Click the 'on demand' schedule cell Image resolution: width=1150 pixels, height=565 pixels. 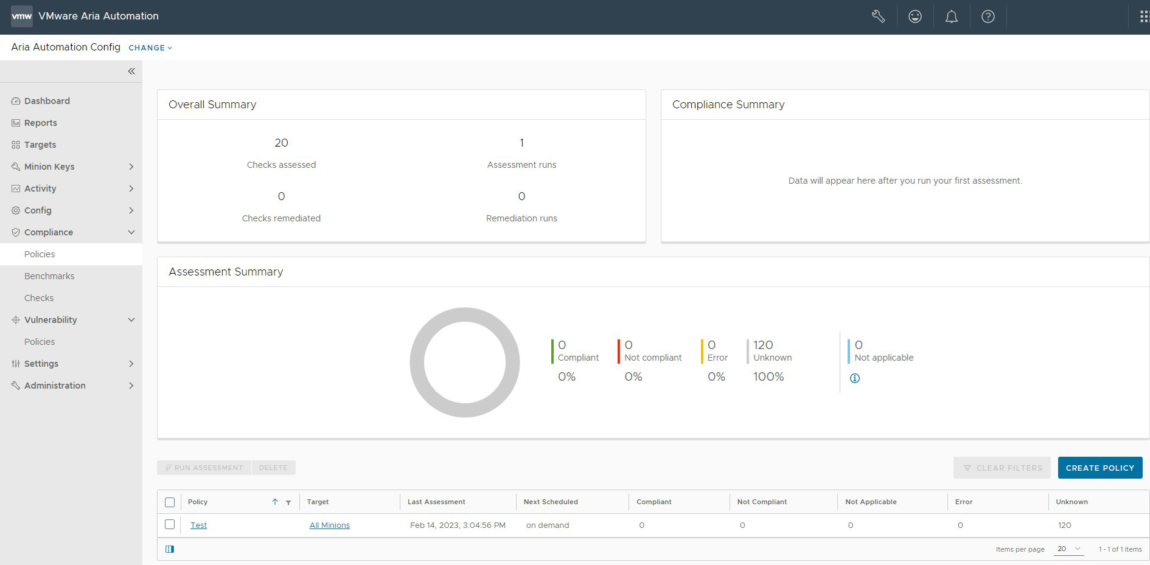point(548,525)
